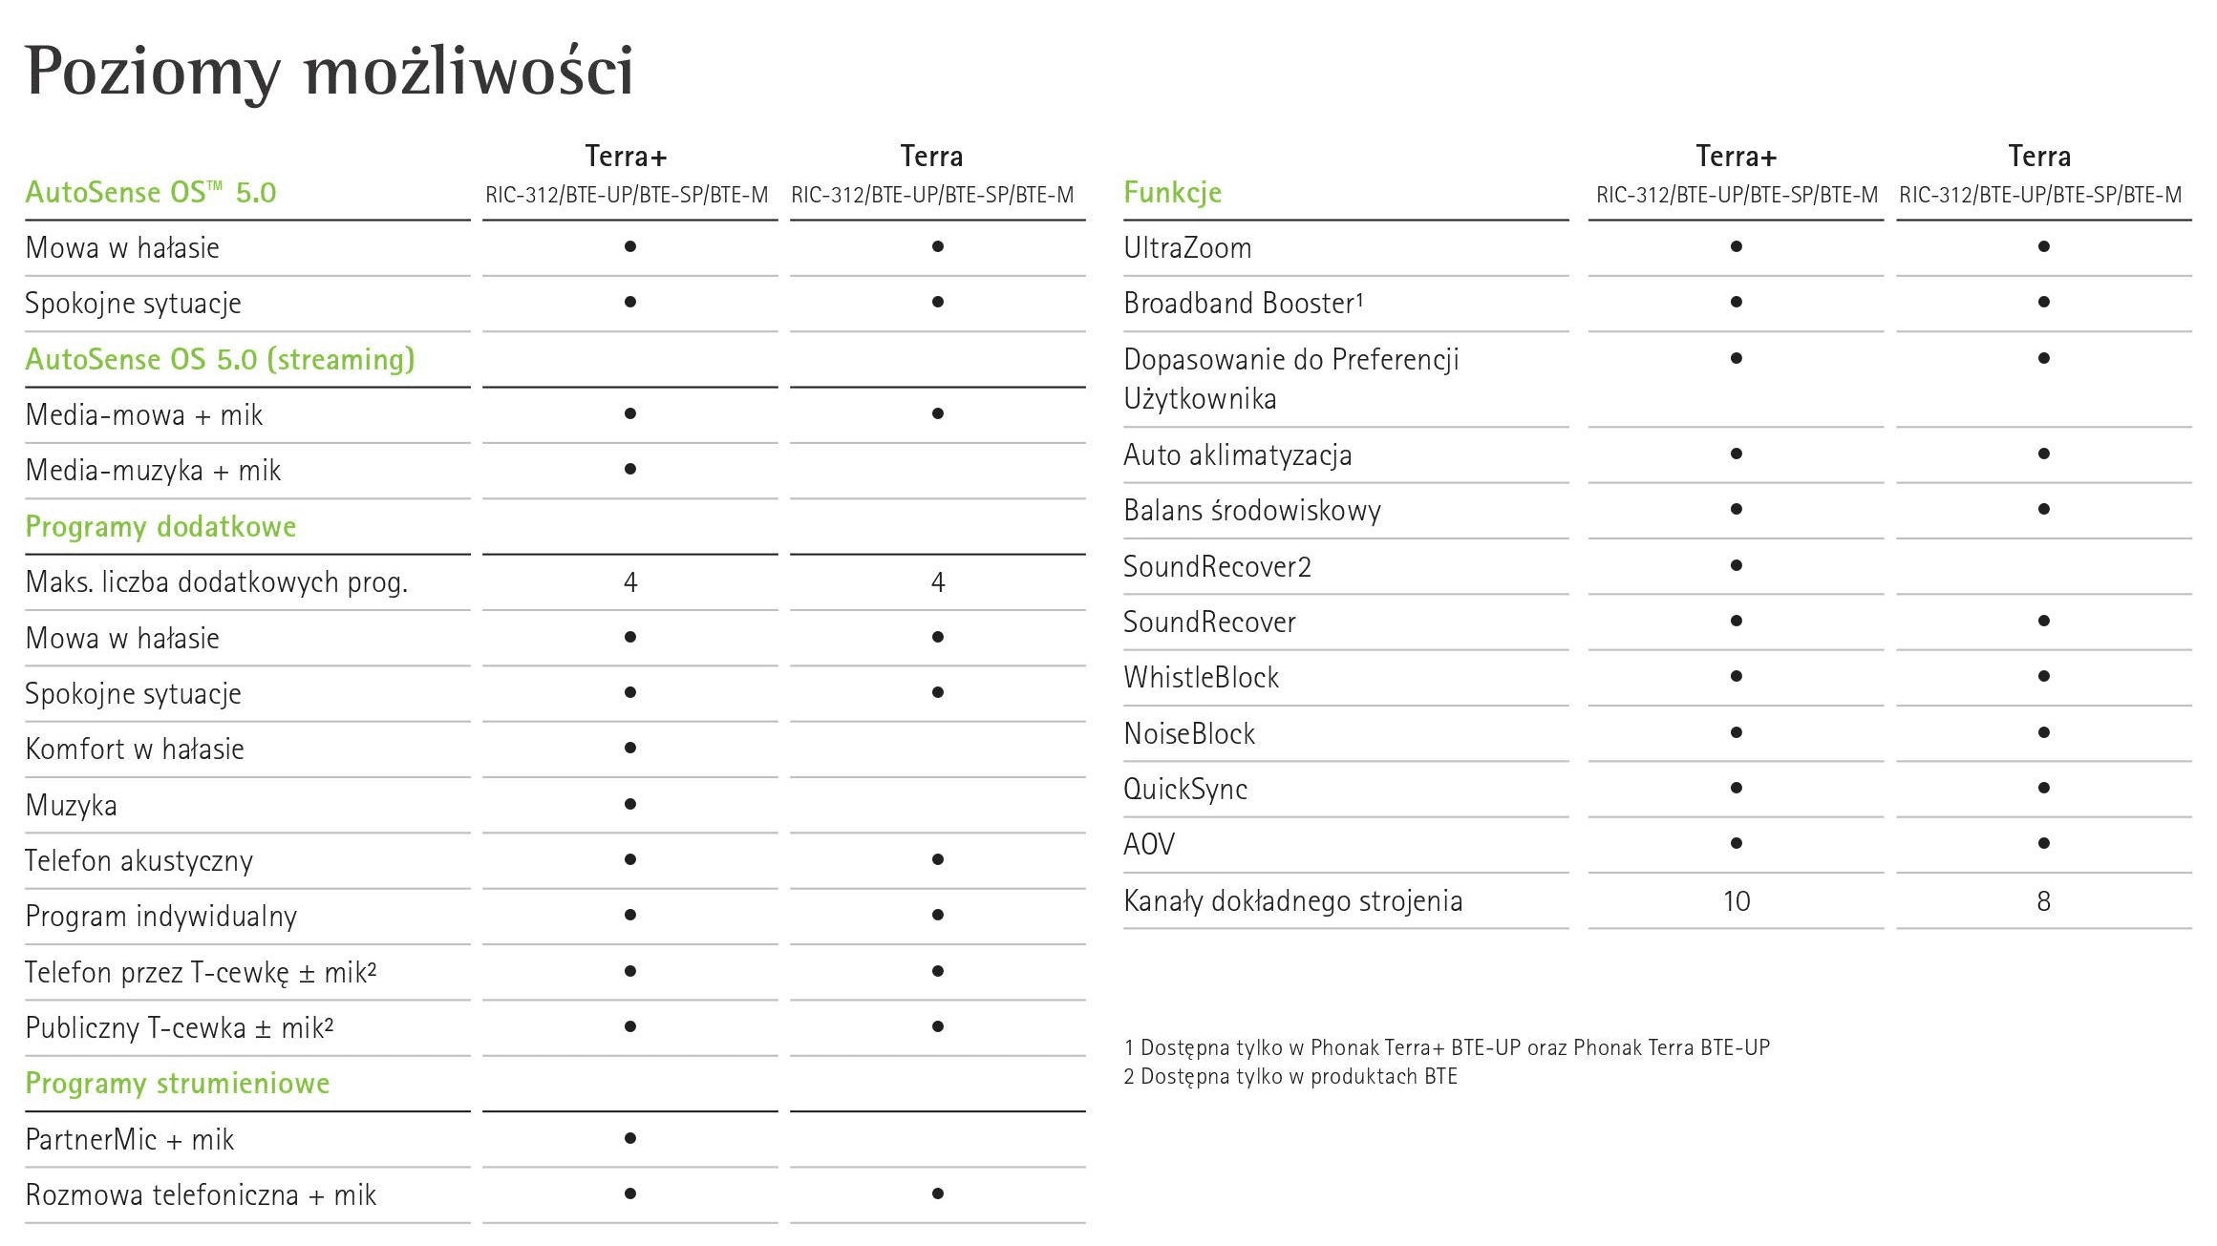Click the footnote about Phonak Terra+ BTE-UP
The height and width of the screenshot is (1246, 2217).
click(x=1447, y=1047)
